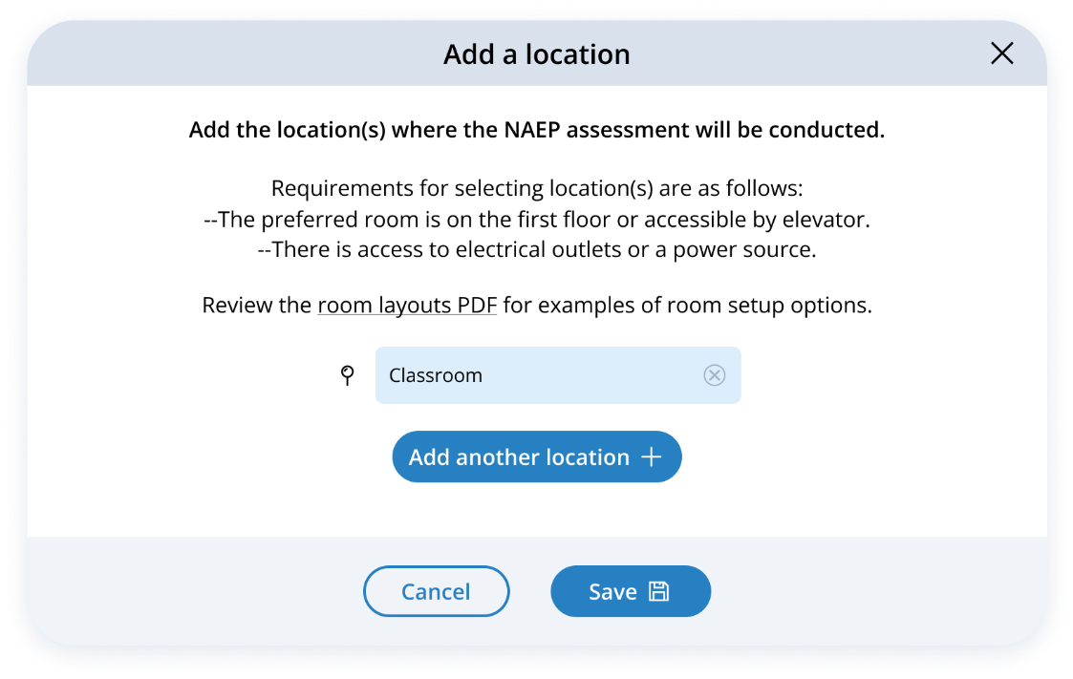Viewport: 1073px width, 679px height.
Task: Click the location pin icon
Action: (348, 375)
